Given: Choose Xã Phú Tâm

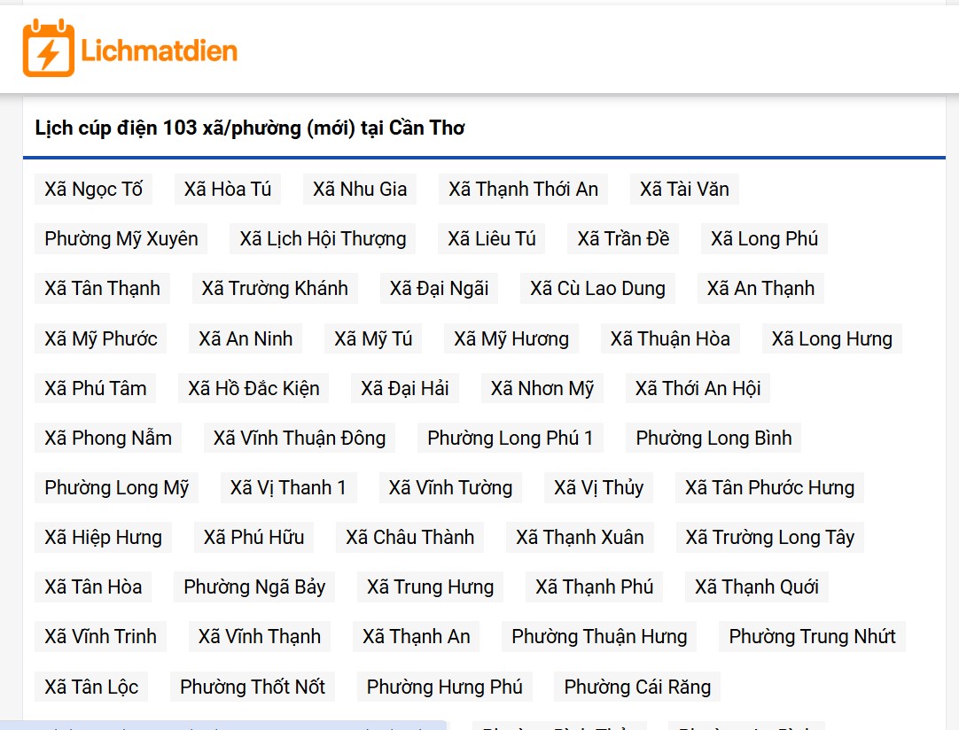Looking at the screenshot, I should pos(96,388).
